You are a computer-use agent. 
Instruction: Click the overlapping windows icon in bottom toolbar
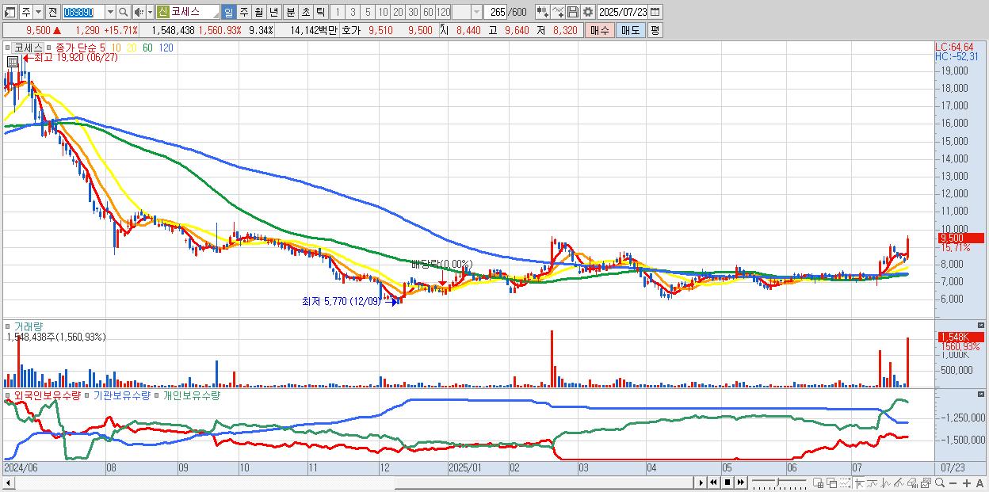[832, 482]
